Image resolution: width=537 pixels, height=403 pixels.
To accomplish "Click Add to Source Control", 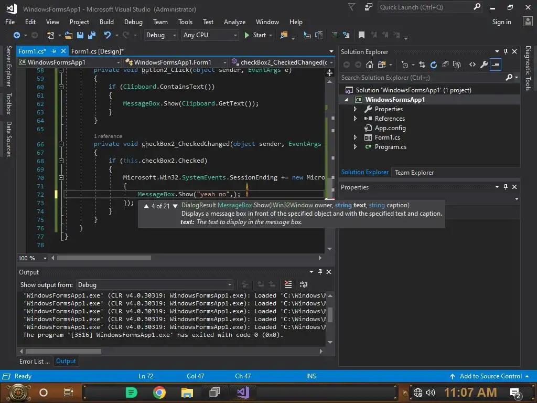I will tap(490, 376).
